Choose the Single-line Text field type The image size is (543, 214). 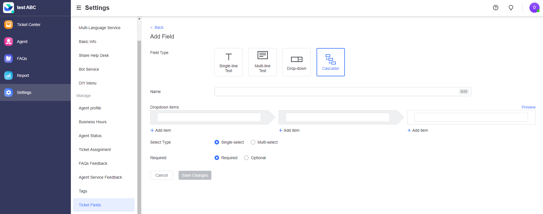[x=229, y=62]
